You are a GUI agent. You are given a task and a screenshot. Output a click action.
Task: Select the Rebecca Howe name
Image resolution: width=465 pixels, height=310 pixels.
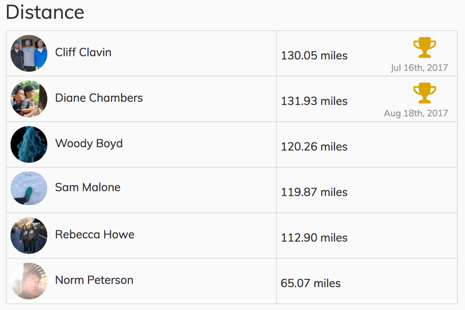95,234
